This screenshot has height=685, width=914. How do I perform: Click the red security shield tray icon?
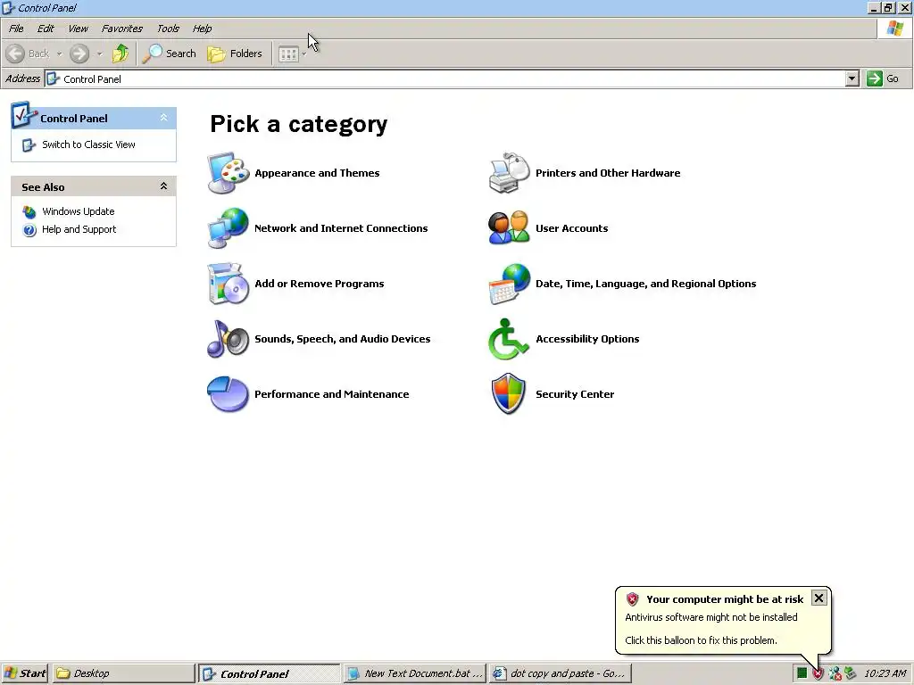818,673
